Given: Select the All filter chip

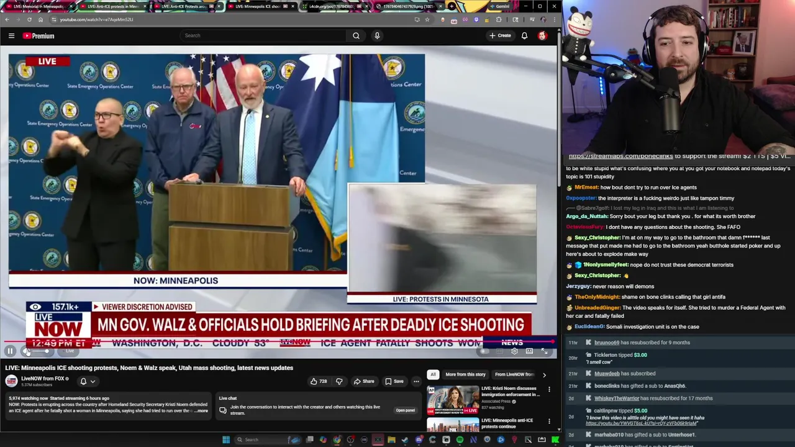Looking at the screenshot, I should [x=433, y=374].
